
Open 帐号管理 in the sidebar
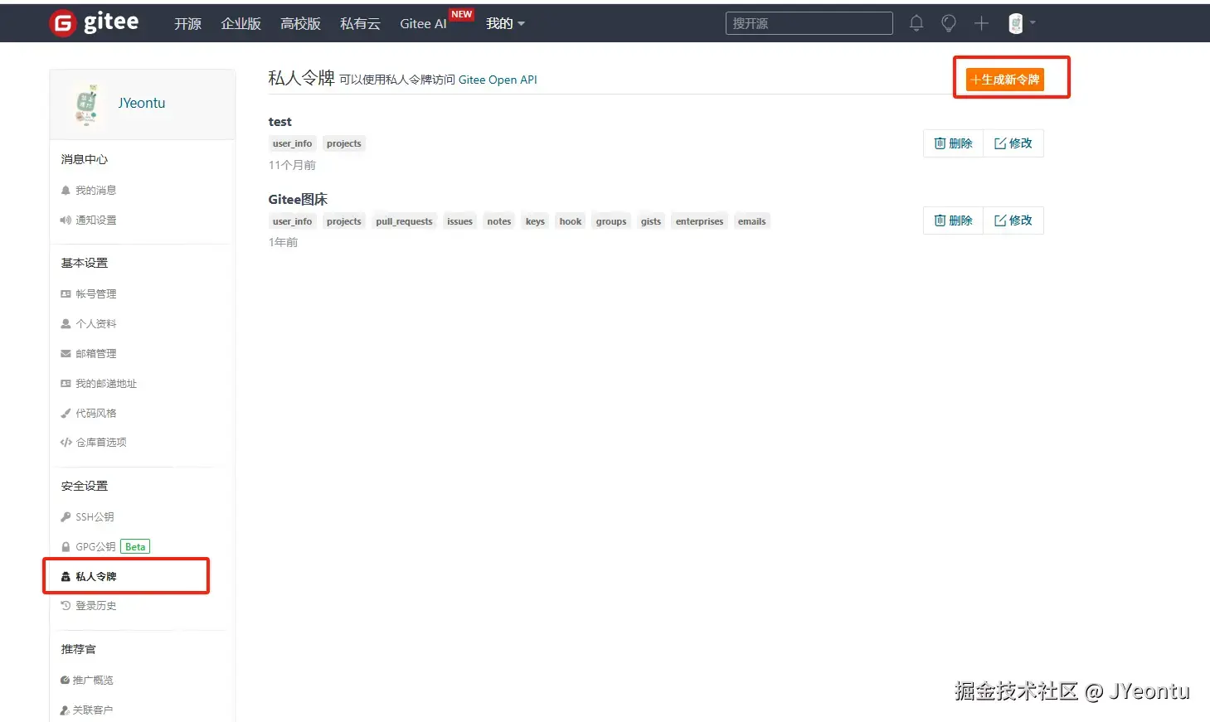point(89,293)
